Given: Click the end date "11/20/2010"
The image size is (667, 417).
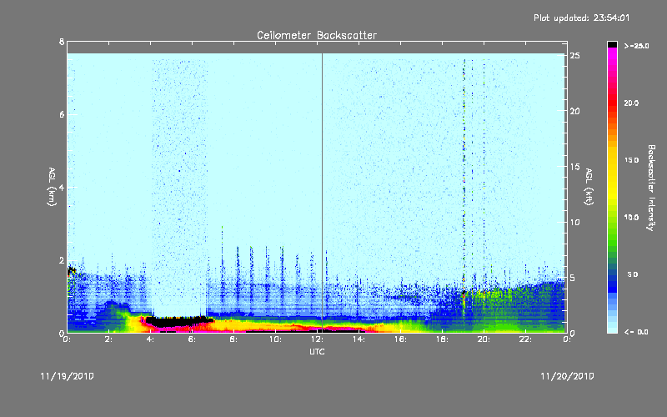Looking at the screenshot, I should click(x=567, y=376).
